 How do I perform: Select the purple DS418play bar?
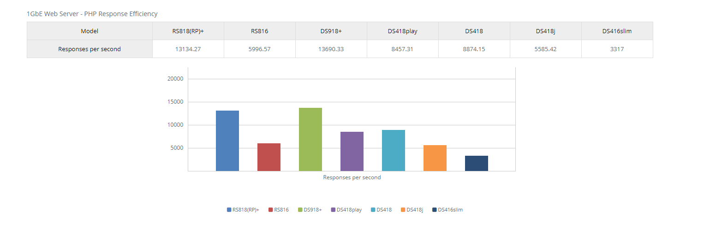coord(352,151)
